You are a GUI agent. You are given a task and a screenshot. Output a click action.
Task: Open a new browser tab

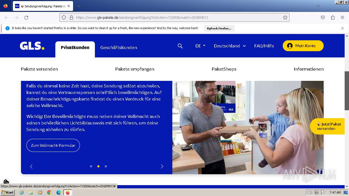tap(79, 6)
